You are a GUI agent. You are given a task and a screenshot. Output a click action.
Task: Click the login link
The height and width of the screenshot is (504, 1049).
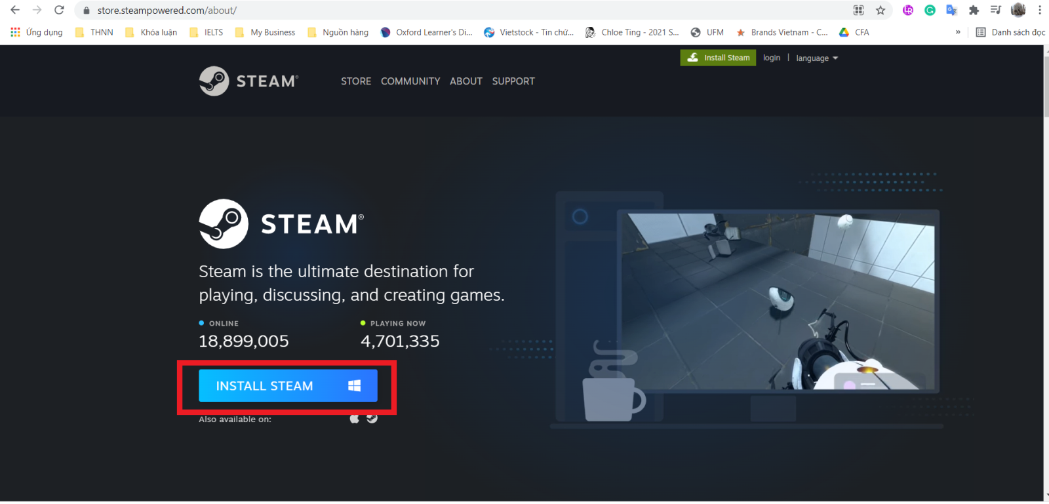(772, 58)
